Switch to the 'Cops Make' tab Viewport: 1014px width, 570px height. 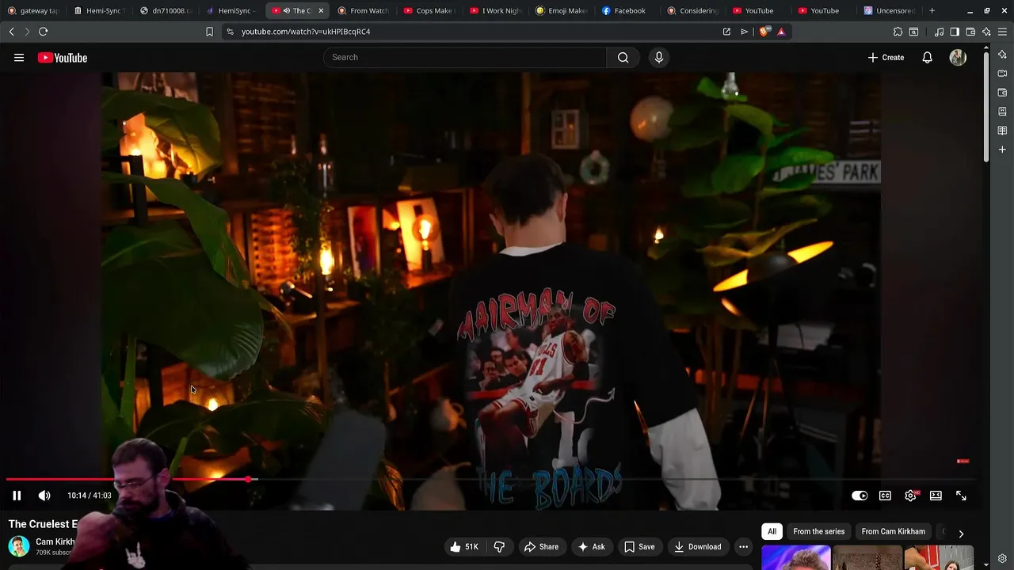429,11
